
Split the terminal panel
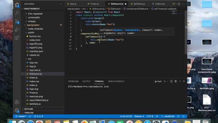pyautogui.click(x=171, y=81)
